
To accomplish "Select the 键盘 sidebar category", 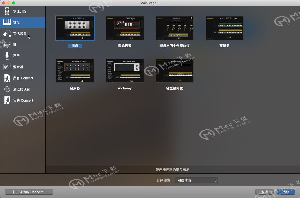I will [23, 22].
